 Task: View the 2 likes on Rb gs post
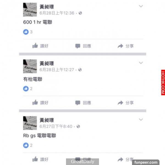click(28, 145)
